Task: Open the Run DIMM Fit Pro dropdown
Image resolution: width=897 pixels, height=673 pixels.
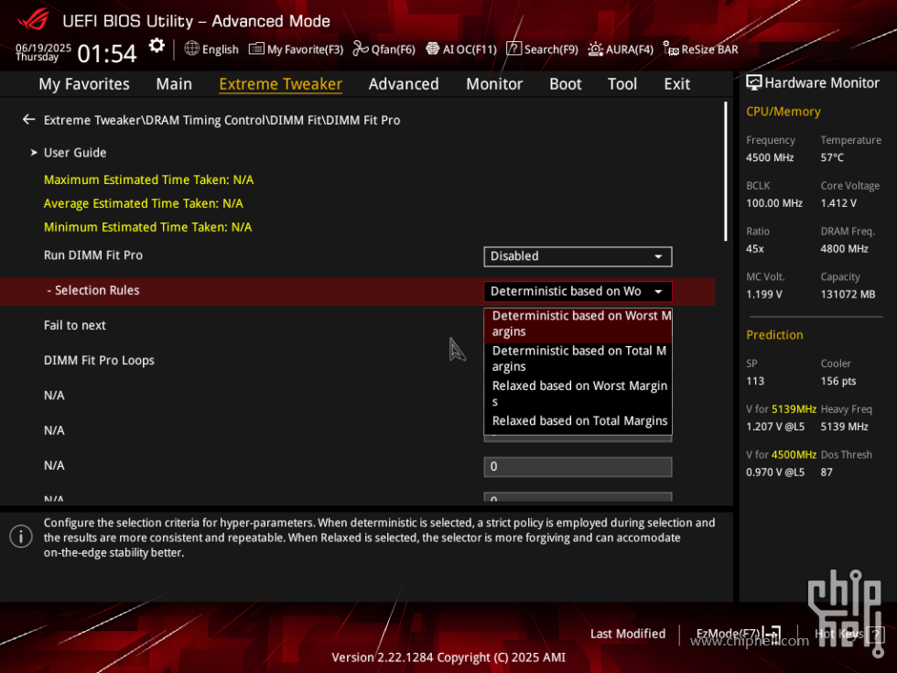Action: tap(578, 256)
